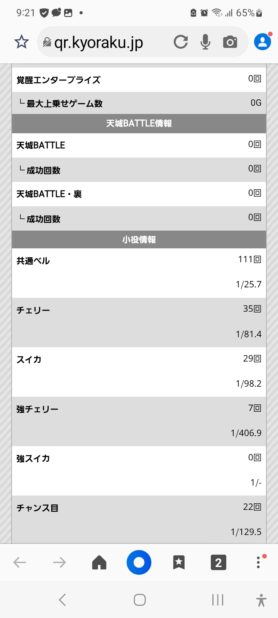
Task: Navigate forward with the right arrow
Action: click(59, 562)
